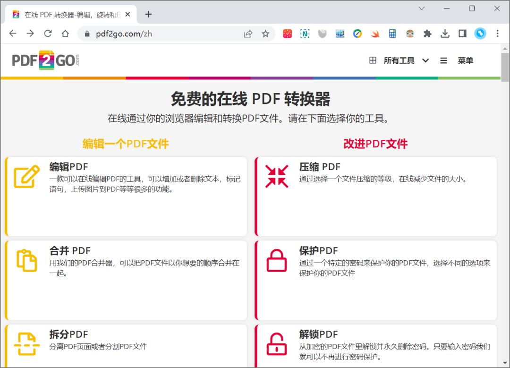This screenshot has width=510, height=368.
Task: Open Chrome's three-dot menu
Action: [497, 34]
